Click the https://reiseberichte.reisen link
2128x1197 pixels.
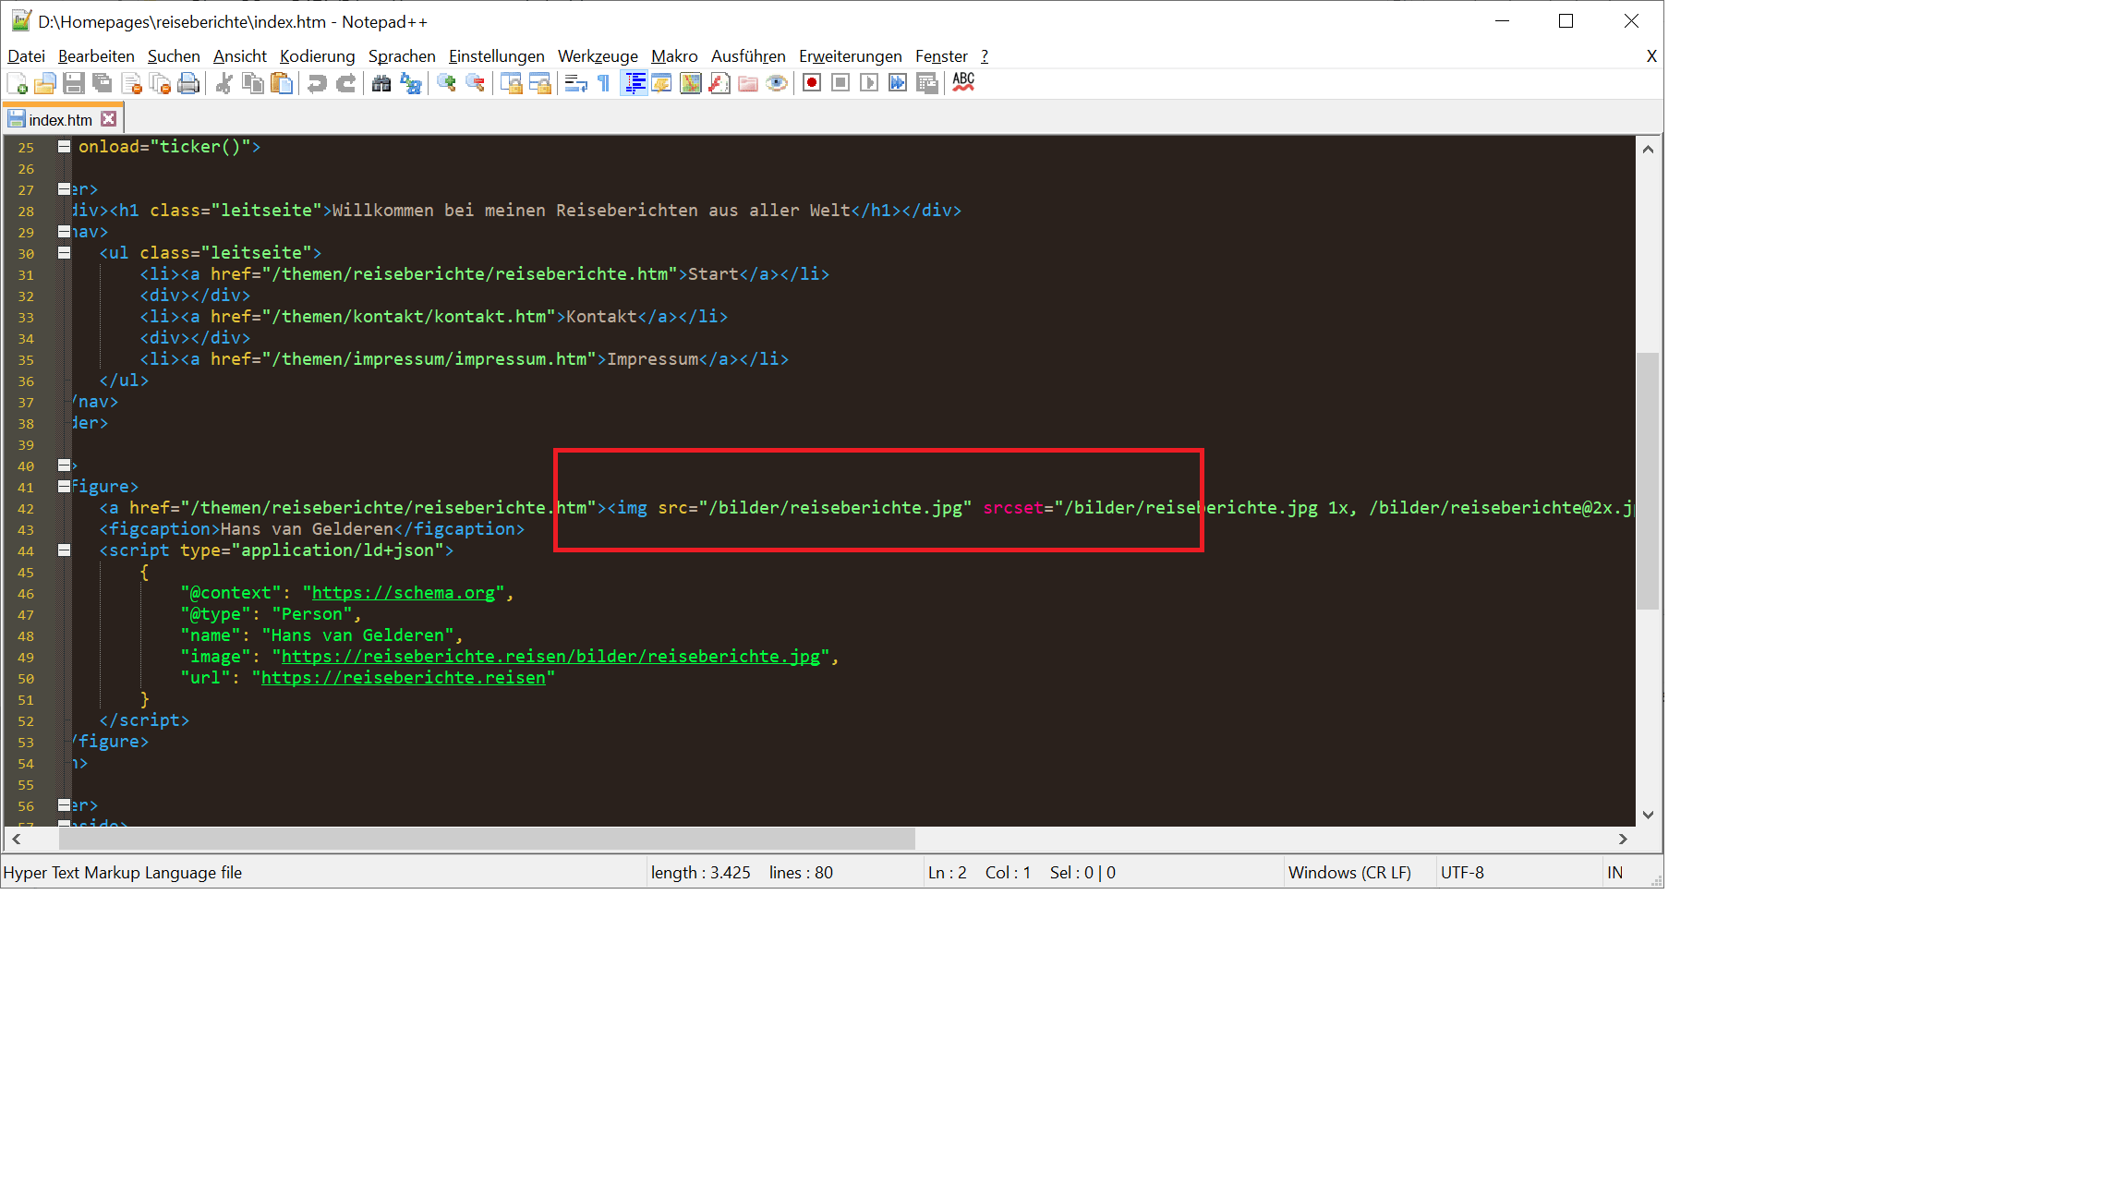click(403, 677)
